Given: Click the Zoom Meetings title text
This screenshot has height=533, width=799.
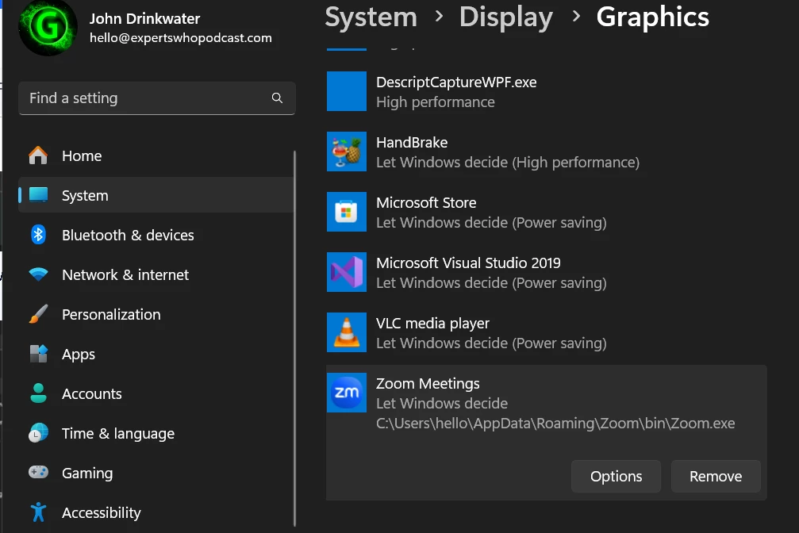Looking at the screenshot, I should click(x=428, y=383).
